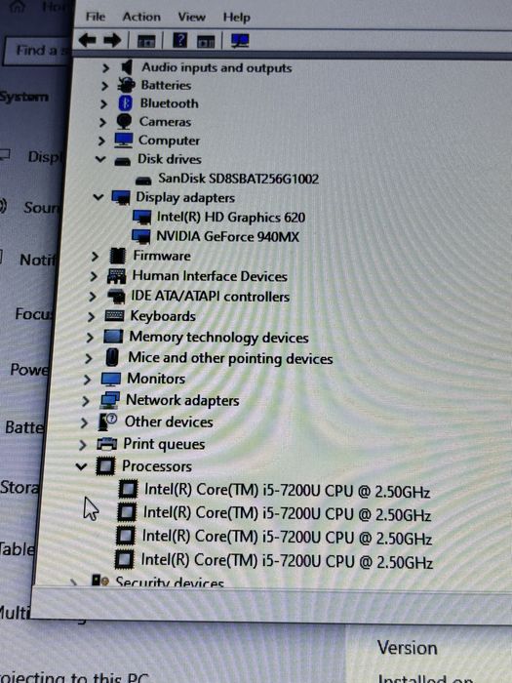Click the Show/Hide console tree toolbar icon
512x683 pixels.
click(x=146, y=41)
